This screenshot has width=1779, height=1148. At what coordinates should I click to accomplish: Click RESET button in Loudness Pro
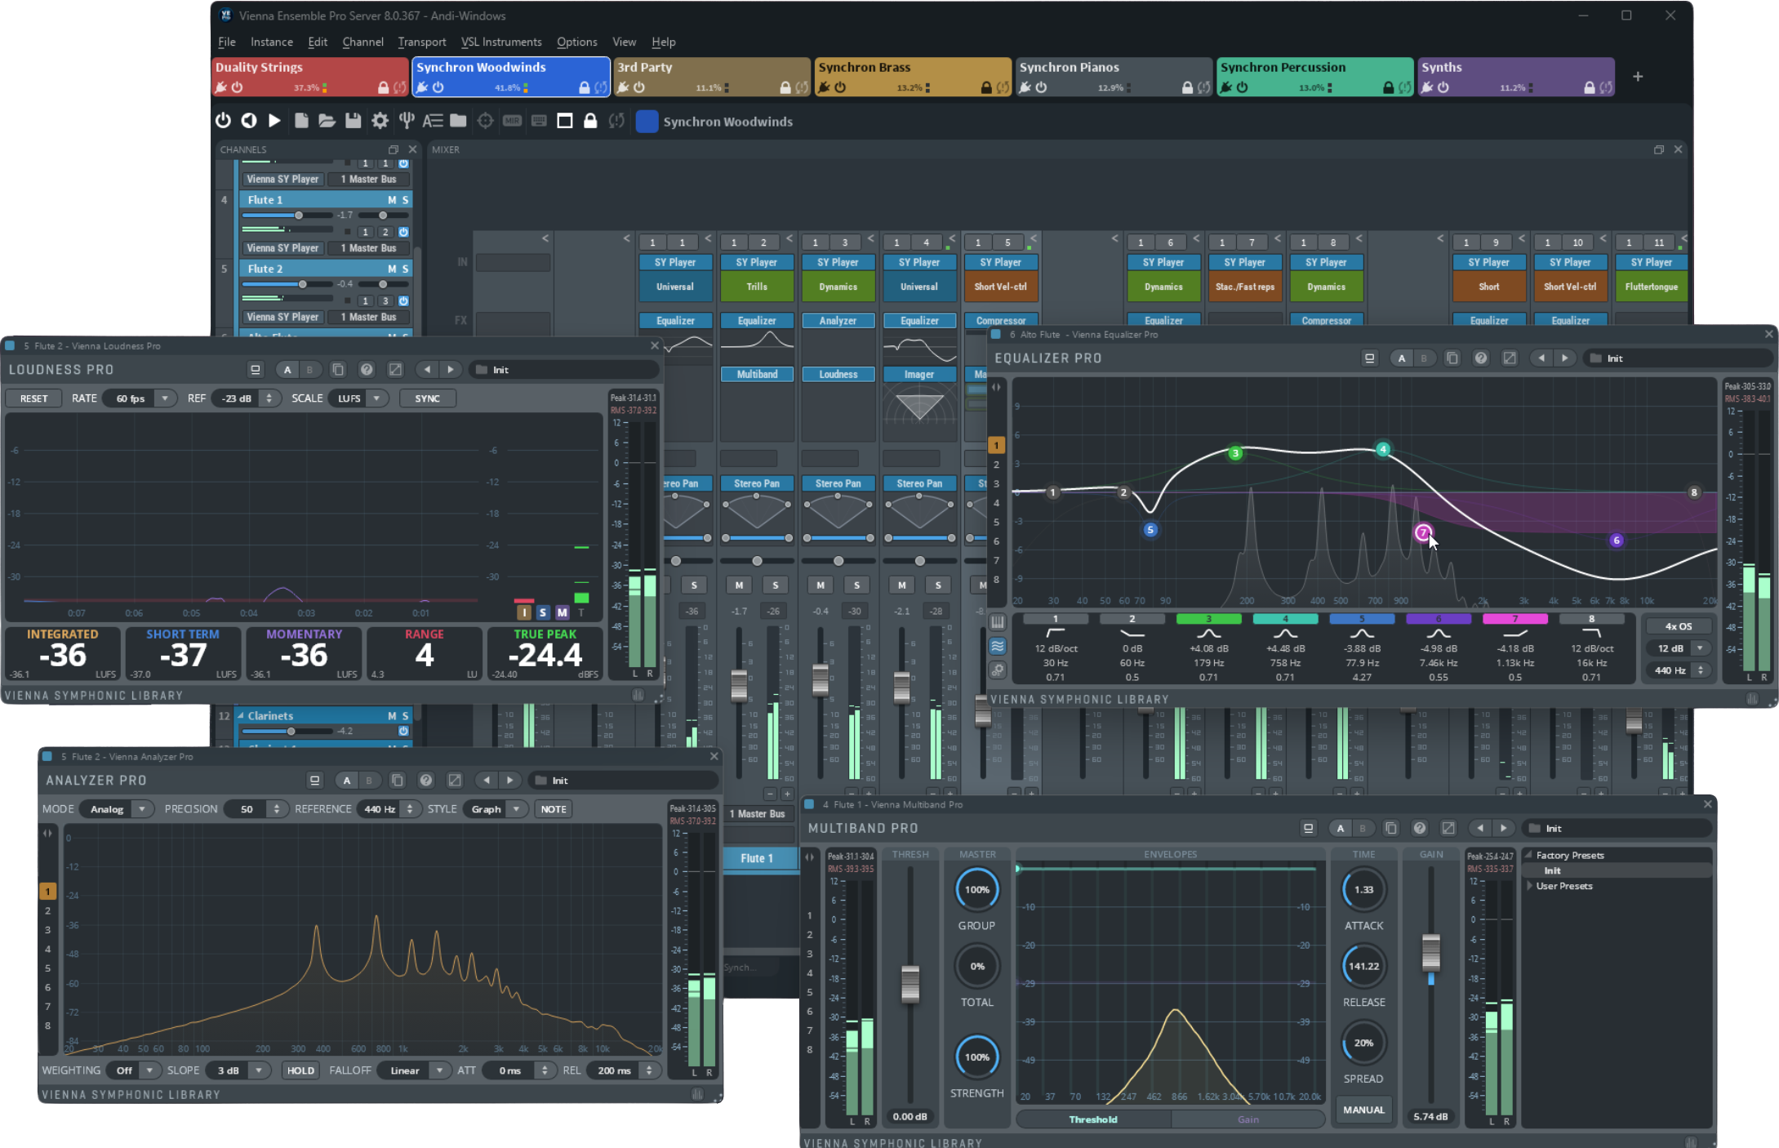[x=34, y=398]
